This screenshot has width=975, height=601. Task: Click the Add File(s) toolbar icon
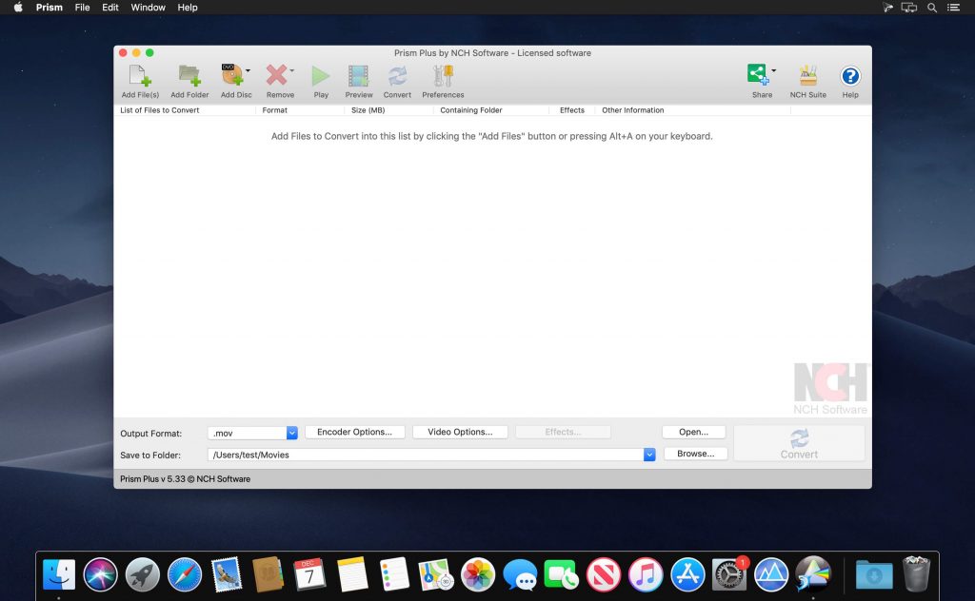[x=140, y=76]
